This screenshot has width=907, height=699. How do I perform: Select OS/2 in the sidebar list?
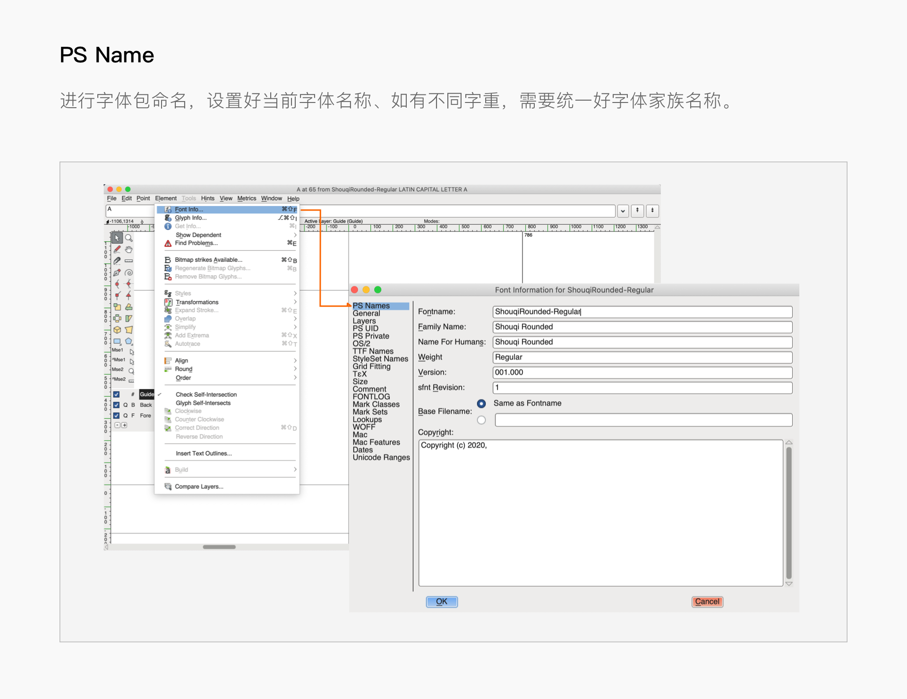click(361, 344)
